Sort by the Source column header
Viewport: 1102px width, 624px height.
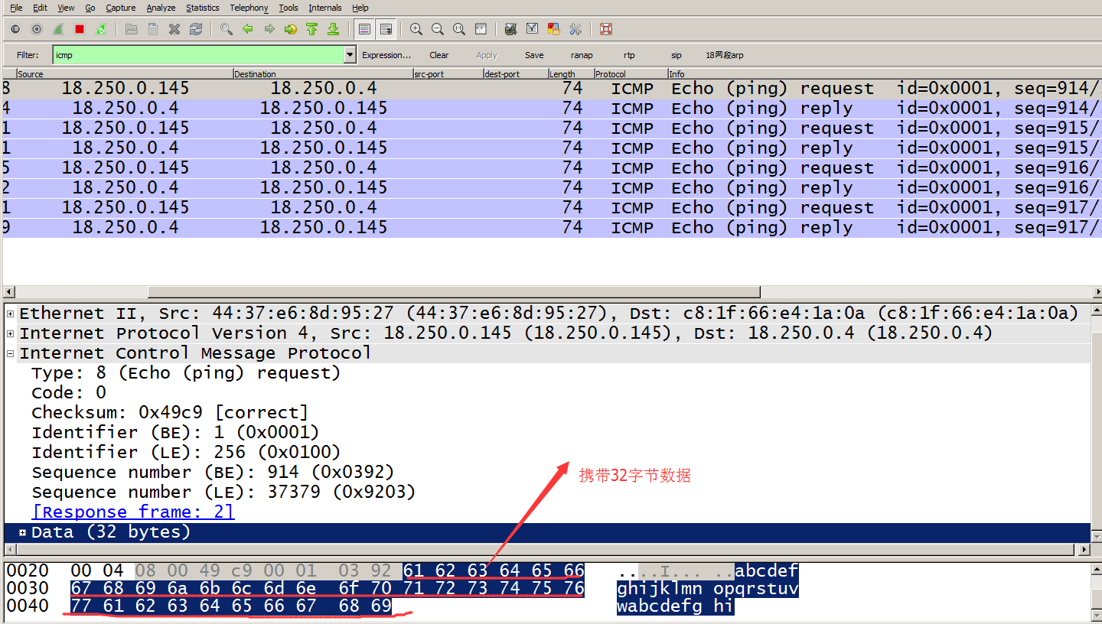point(125,74)
